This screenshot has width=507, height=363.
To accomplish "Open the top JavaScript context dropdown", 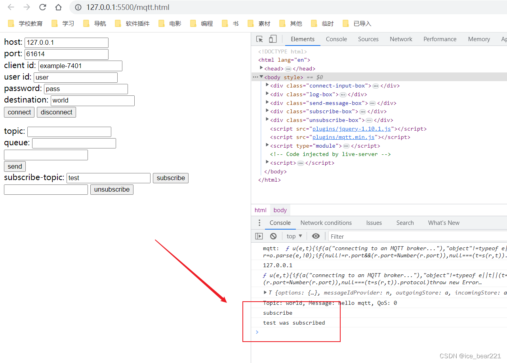I will (x=294, y=236).
